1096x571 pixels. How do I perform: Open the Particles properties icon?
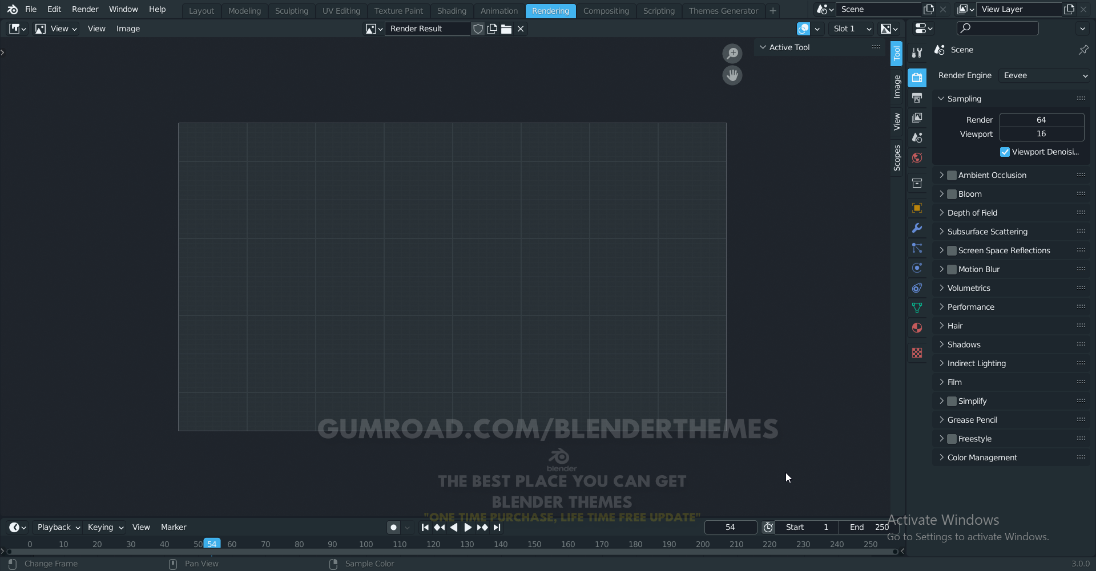point(917,248)
